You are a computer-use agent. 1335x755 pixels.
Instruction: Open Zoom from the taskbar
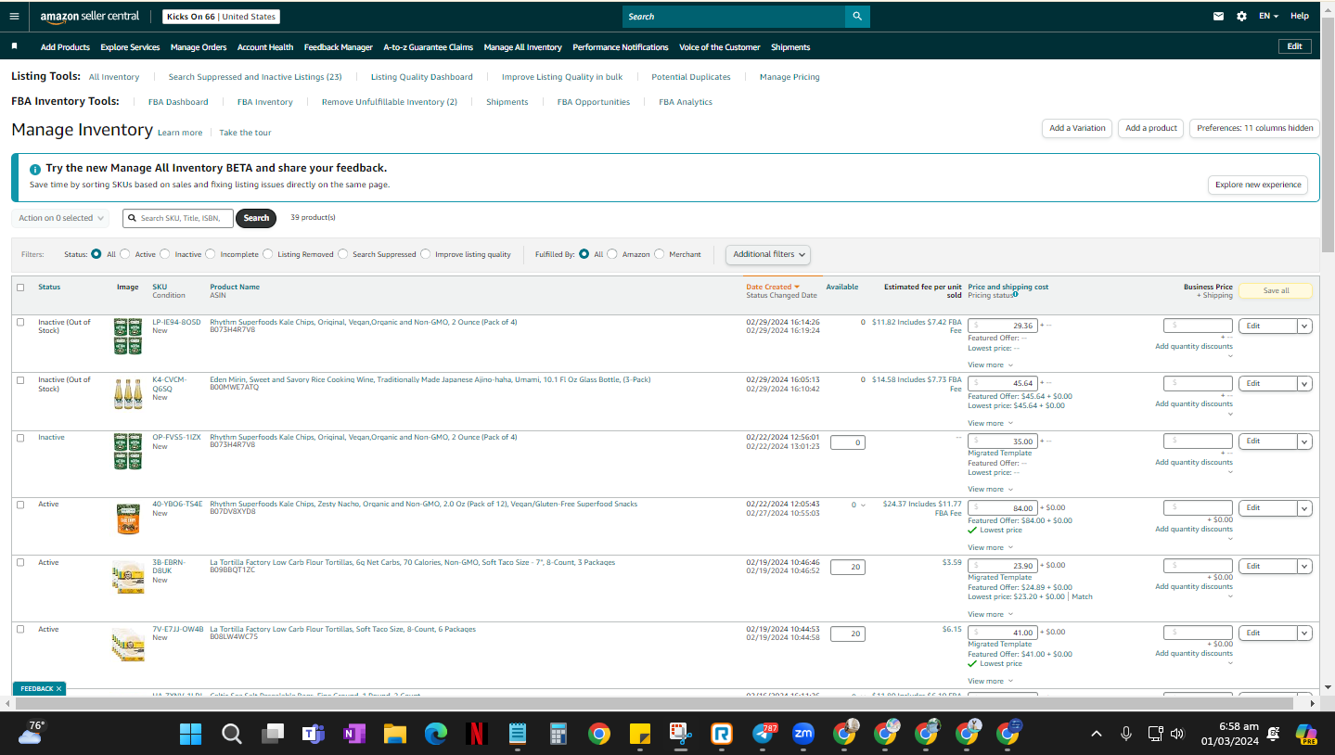(804, 735)
